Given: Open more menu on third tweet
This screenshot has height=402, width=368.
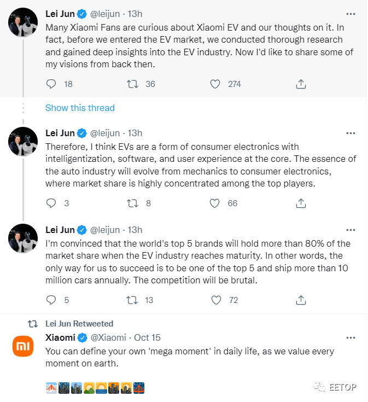Looking at the screenshot, I should pos(351,230).
